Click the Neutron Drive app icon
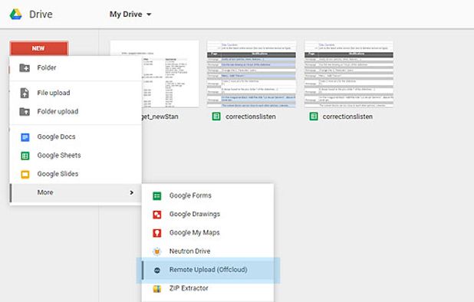 157,251
